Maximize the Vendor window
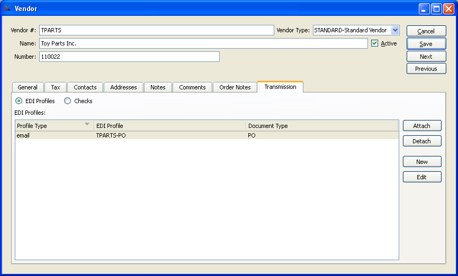This screenshot has width=458, height=276. pyautogui.click(x=436, y=9)
